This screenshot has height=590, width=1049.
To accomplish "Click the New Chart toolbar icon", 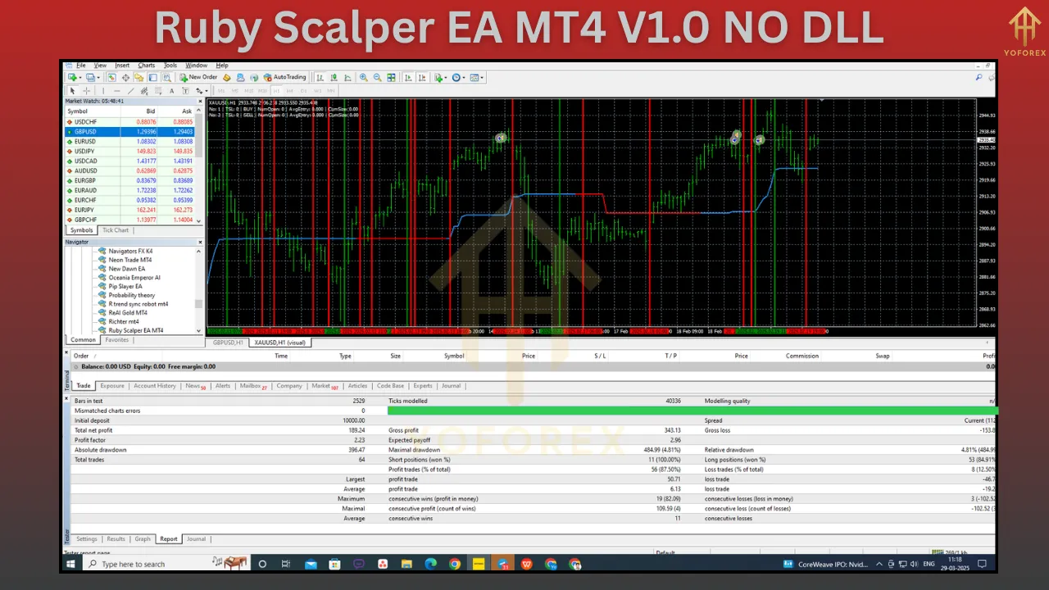I will point(72,77).
